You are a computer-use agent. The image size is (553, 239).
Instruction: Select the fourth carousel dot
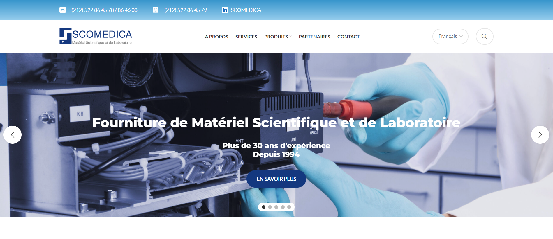click(x=283, y=207)
